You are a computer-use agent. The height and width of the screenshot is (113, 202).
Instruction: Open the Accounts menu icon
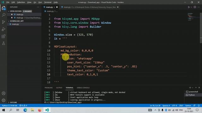click(3, 93)
